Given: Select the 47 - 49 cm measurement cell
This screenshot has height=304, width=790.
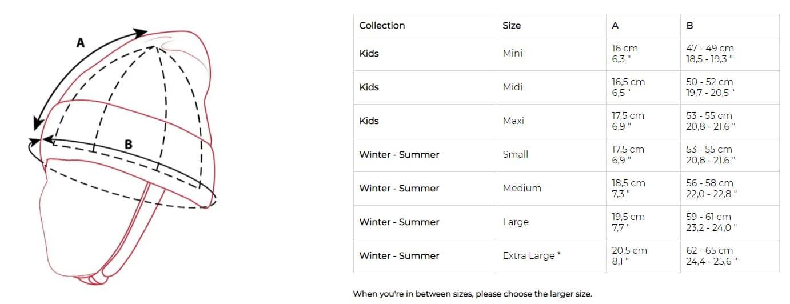Looking at the screenshot, I should [729, 54].
